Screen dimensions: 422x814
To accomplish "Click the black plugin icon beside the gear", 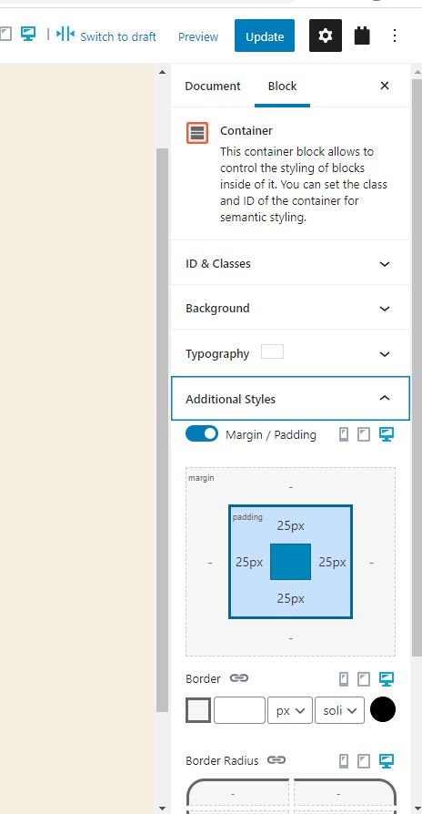I will (362, 36).
